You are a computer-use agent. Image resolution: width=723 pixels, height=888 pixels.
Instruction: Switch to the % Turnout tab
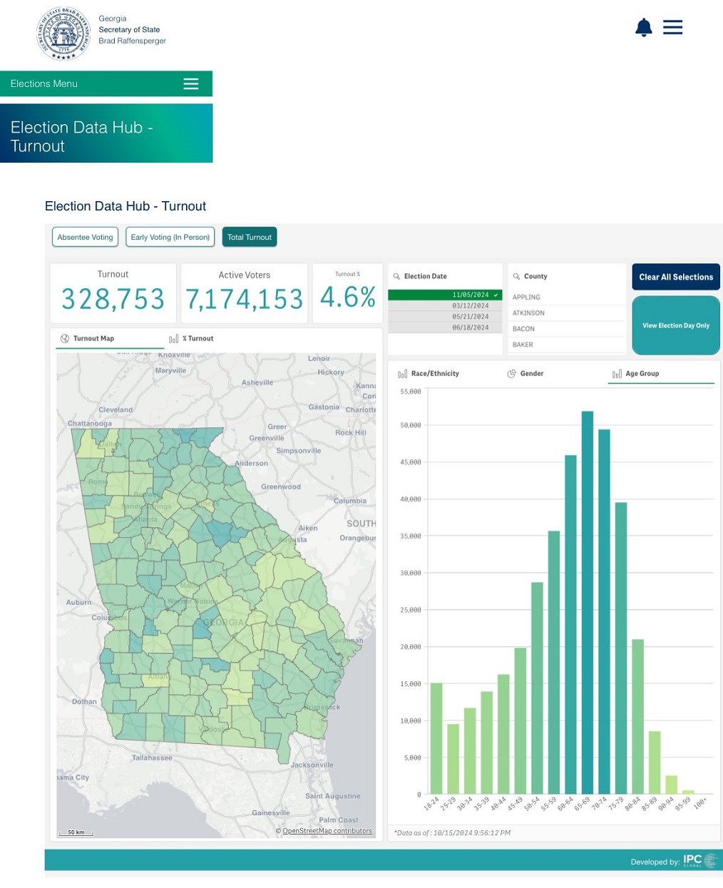coord(192,339)
